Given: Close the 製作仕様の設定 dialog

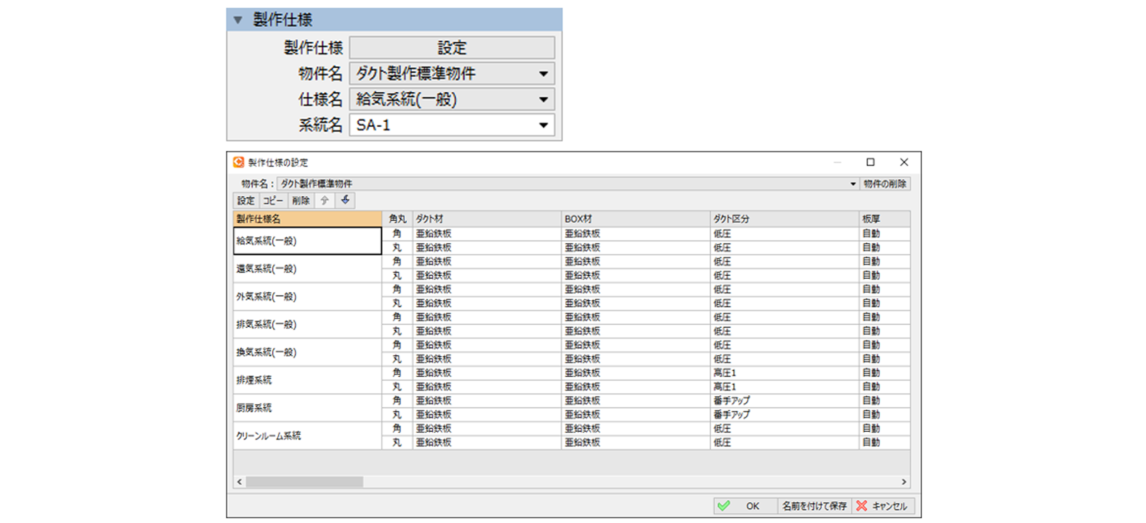Looking at the screenshot, I should pos(904,162).
